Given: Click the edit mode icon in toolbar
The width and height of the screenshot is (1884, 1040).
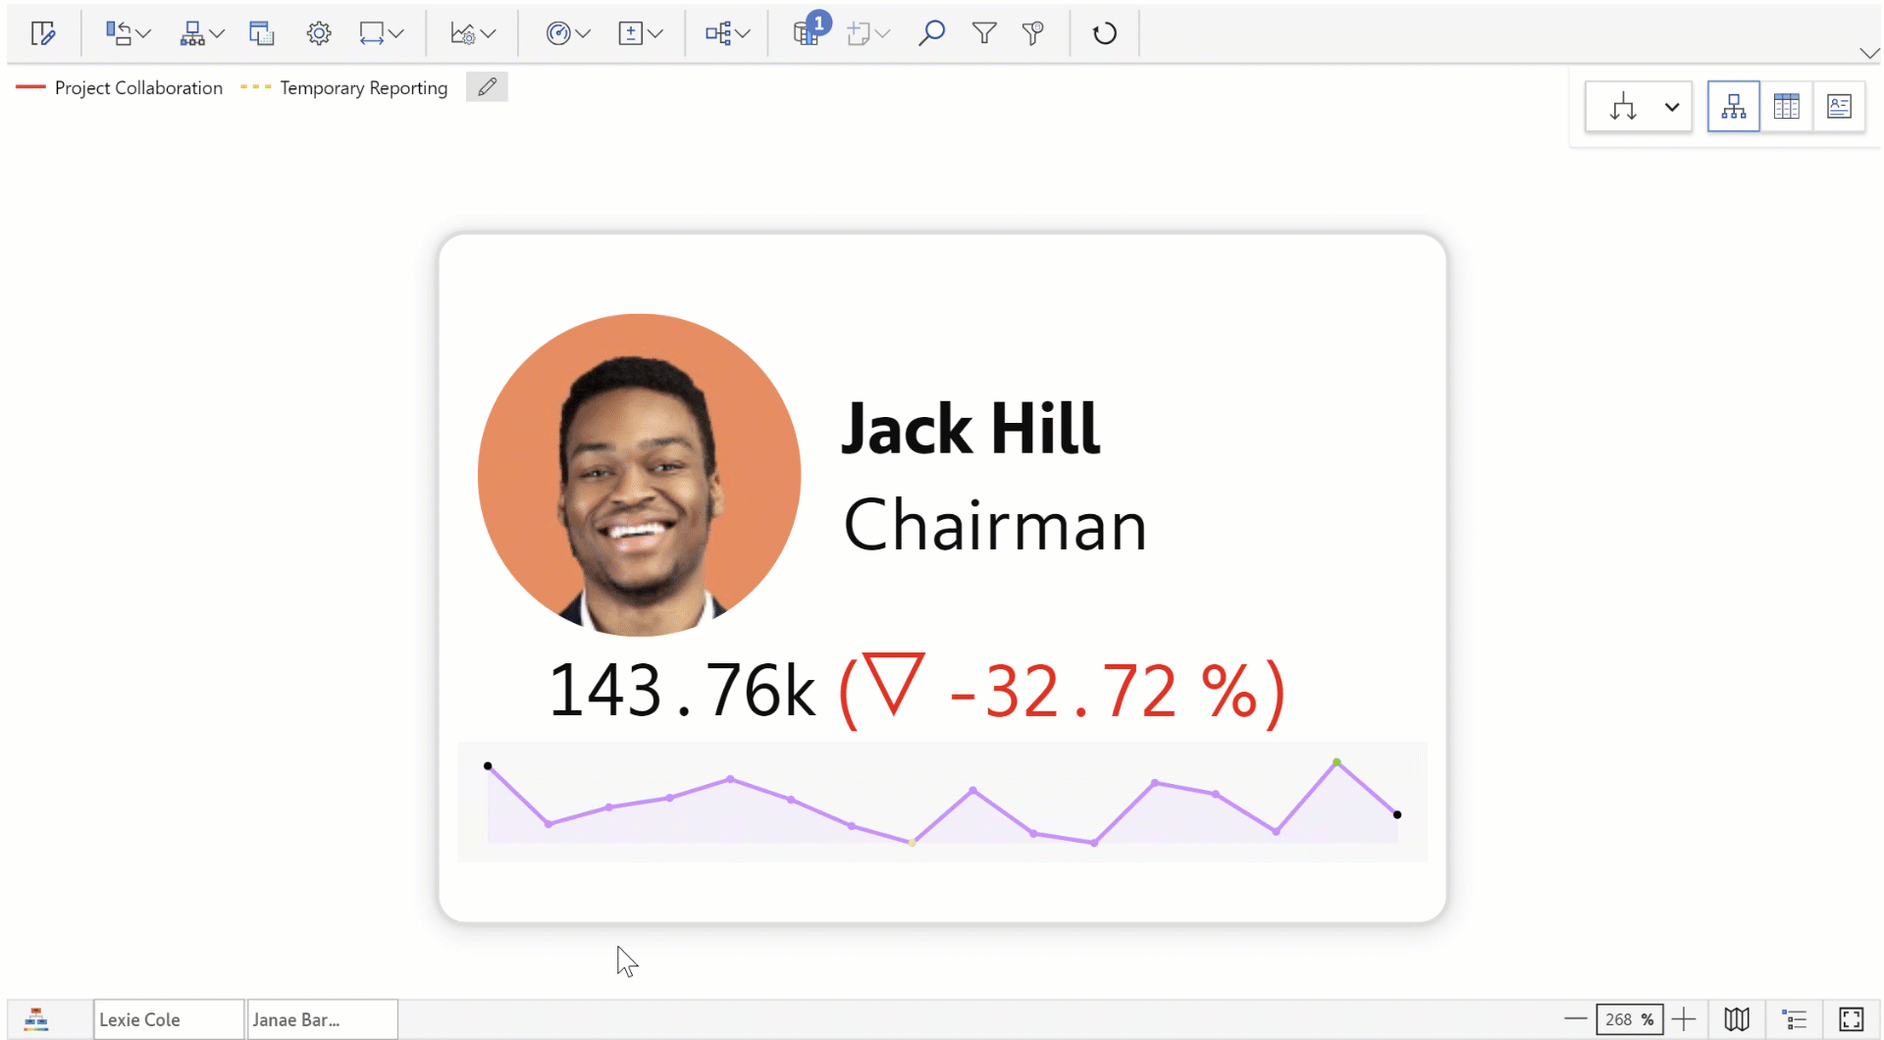Looking at the screenshot, I should [43, 33].
